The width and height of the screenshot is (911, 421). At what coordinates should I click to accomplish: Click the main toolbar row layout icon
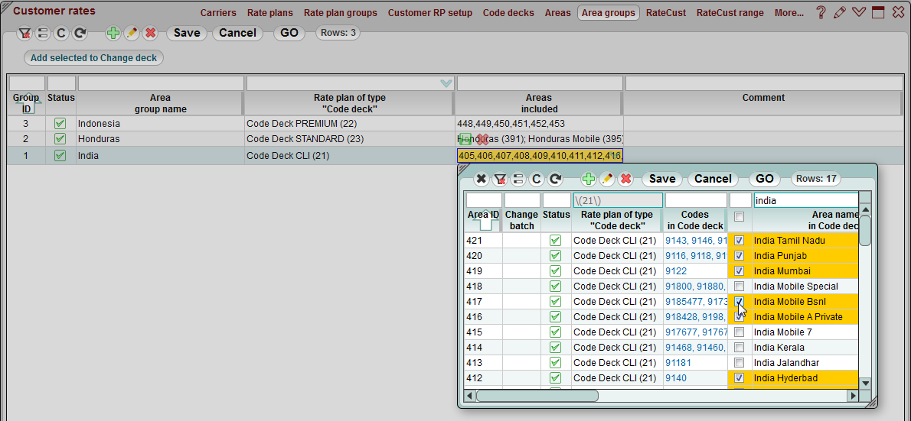(42, 33)
